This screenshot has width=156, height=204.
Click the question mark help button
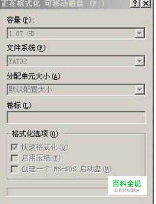(135, 3)
